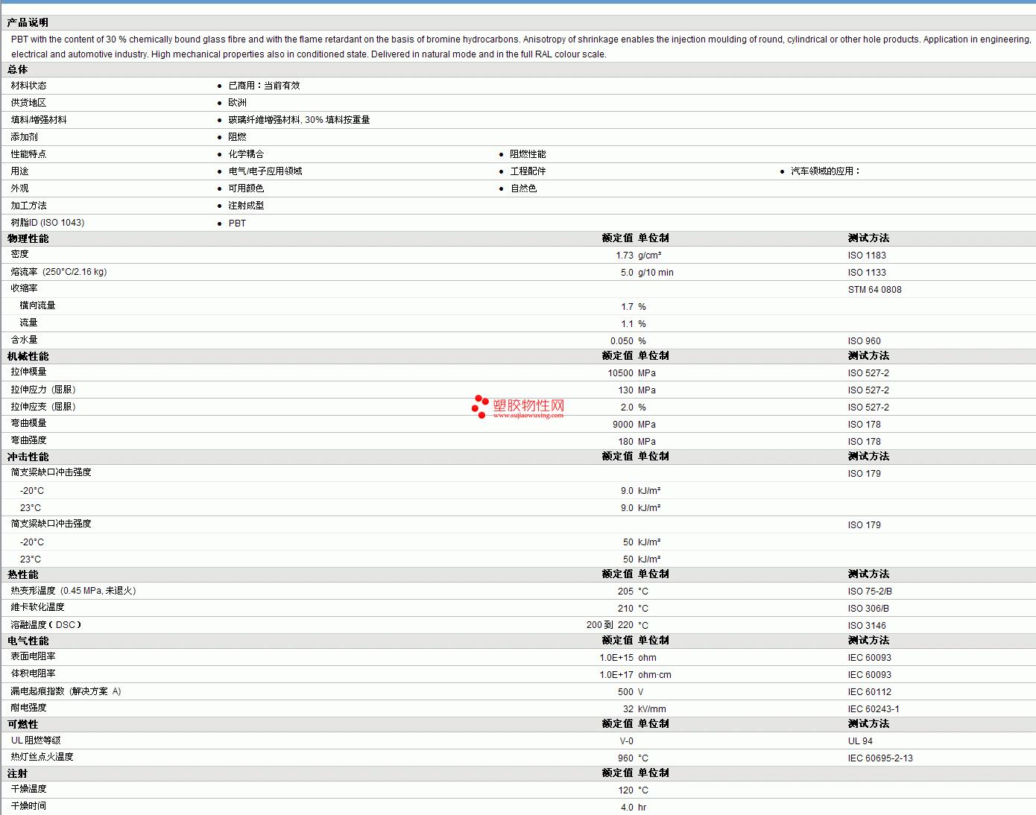The height and width of the screenshot is (815, 1036).
Task: Select volume resistivity value 1.0E+17
Action: [x=616, y=675]
